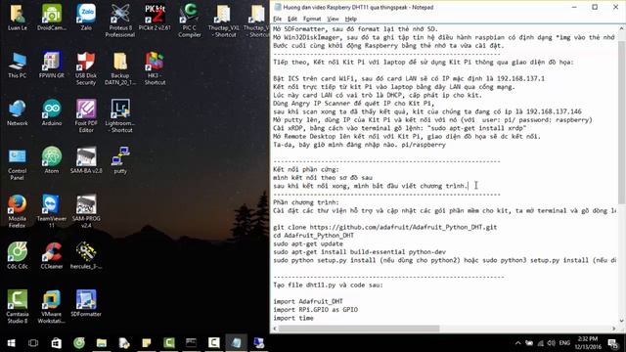Launch the Cốc Cốc browser desktop icon
The height and width of the screenshot is (352, 626).
tap(18, 256)
